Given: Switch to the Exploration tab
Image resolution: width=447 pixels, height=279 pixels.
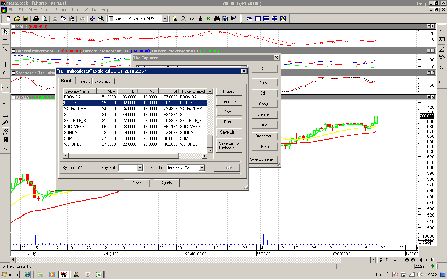Looking at the screenshot, I should point(103,81).
